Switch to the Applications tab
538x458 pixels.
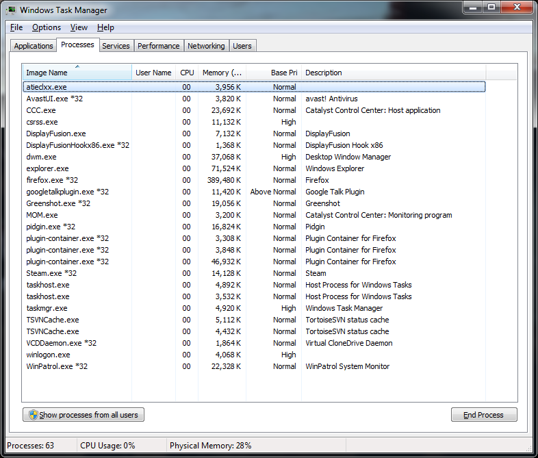tap(34, 46)
